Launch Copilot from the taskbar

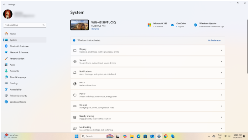(x=125, y=136)
